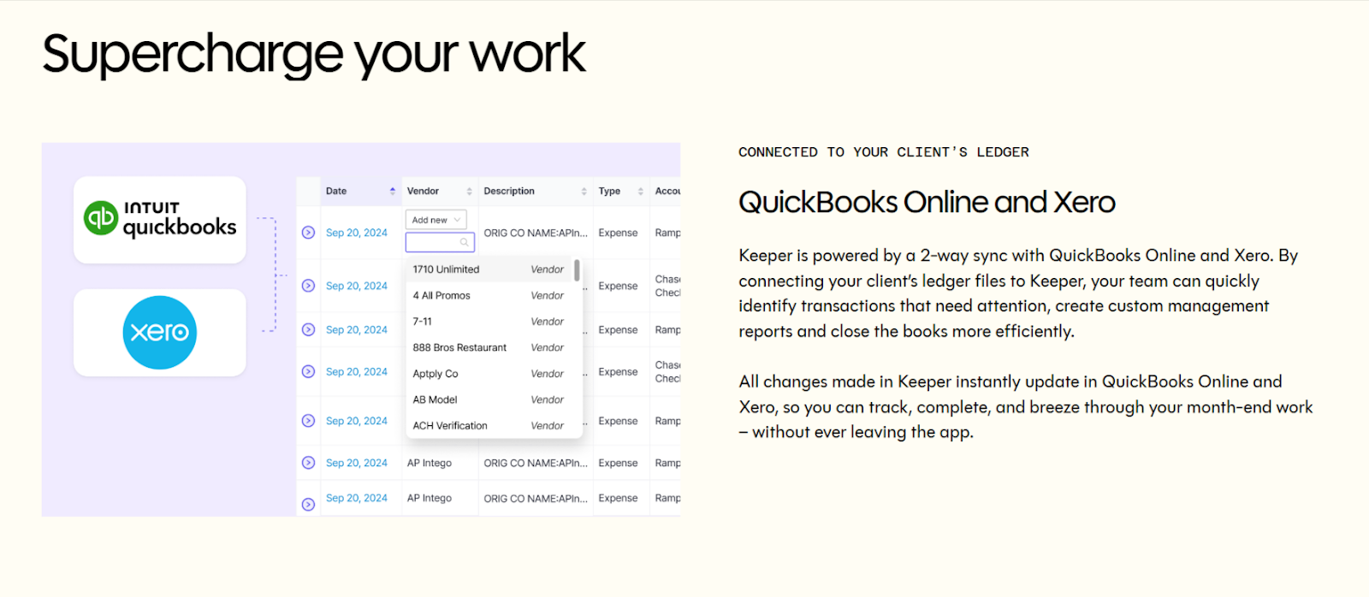Select '1710 Unlimited' from vendor list
1369x597 pixels.
click(x=446, y=269)
